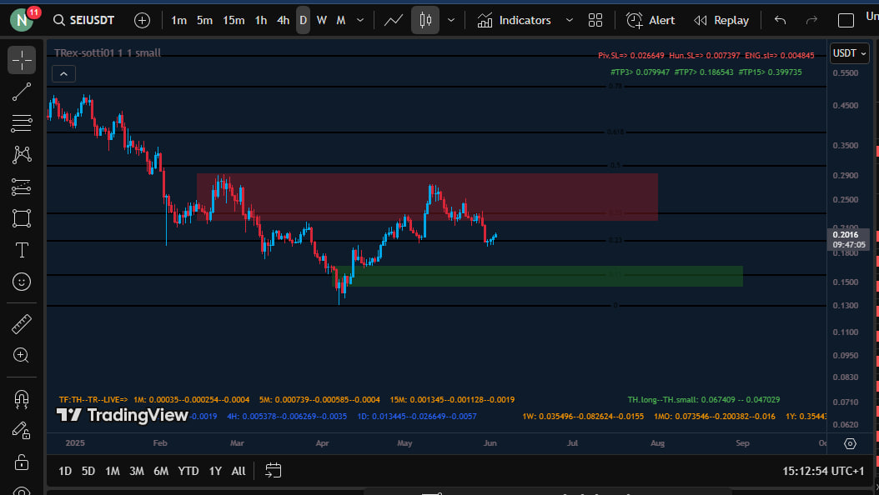Viewport: 879px width, 495px height.
Task: Click the SEIUSDT symbol search field
Action: [x=83, y=20]
